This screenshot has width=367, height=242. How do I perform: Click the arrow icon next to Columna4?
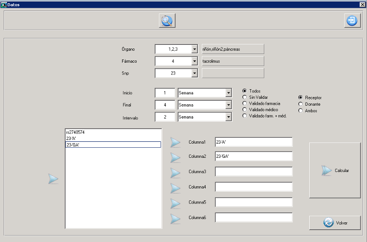(x=176, y=188)
